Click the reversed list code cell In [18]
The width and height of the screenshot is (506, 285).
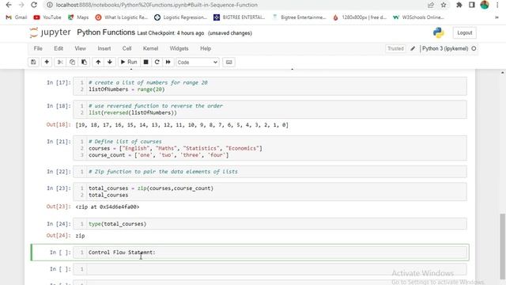pos(270,109)
